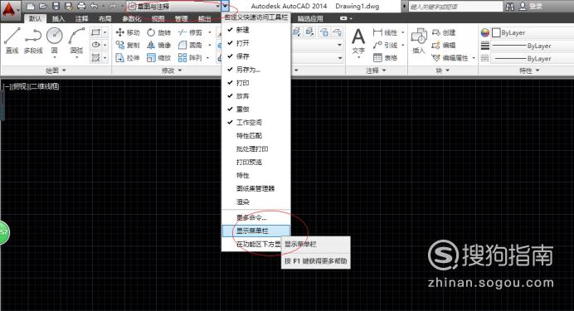
Task: Click the Leader (引线) tool
Action: coord(385,45)
